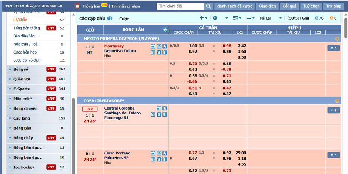Open the pitch tracker icon for Monterrey
Viewport: 348px width, 174px height.
(158, 46)
